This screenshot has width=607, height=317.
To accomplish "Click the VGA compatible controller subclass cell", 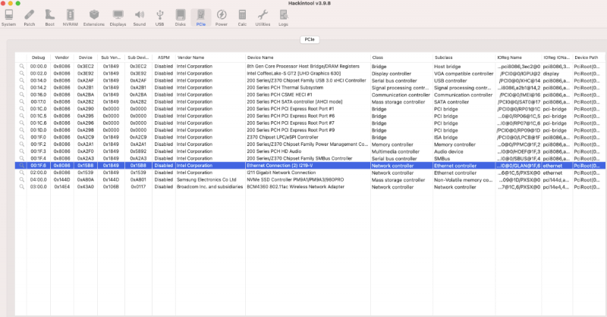I will click(464, 73).
